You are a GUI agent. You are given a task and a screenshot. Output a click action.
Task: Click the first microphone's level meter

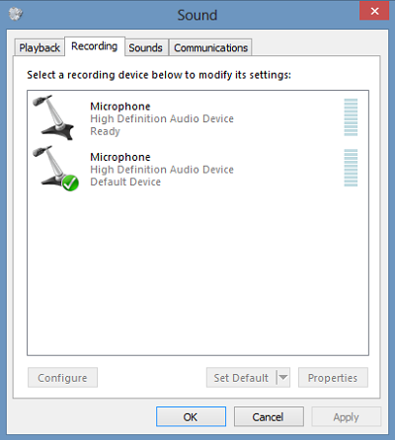click(x=351, y=117)
